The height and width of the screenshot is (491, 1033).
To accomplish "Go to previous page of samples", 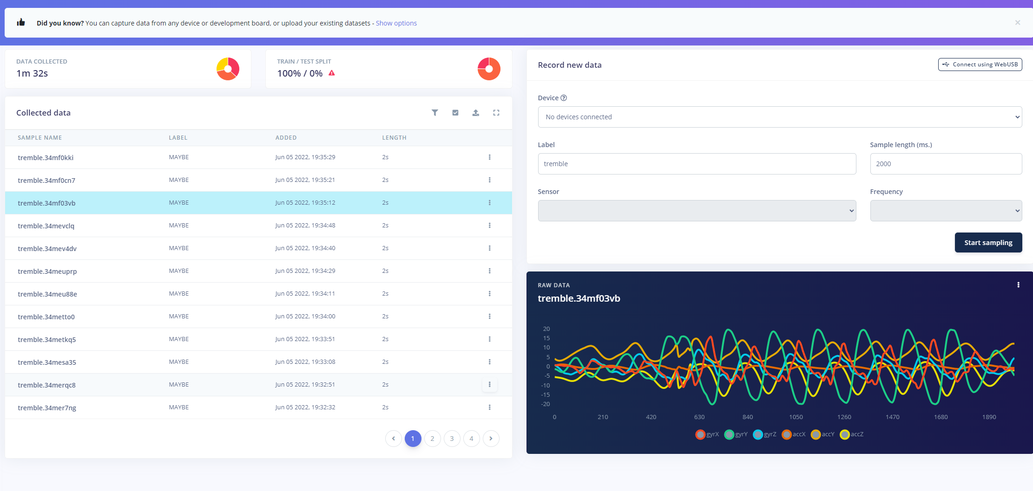I will (394, 439).
